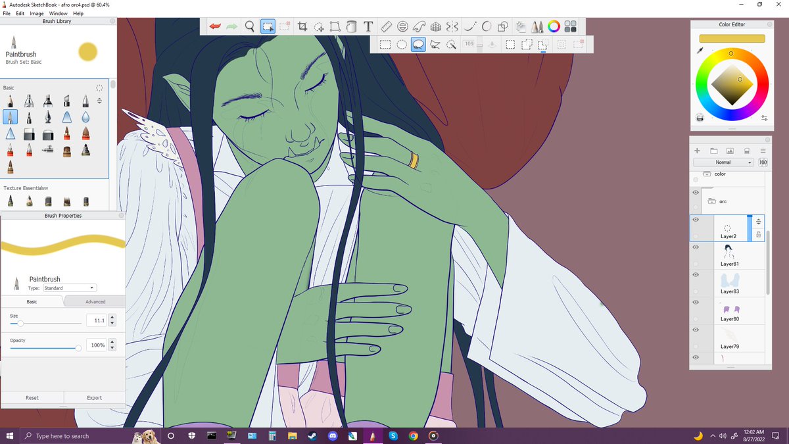The height and width of the screenshot is (444, 789).
Task: Open the Image menu
Action: (37, 13)
